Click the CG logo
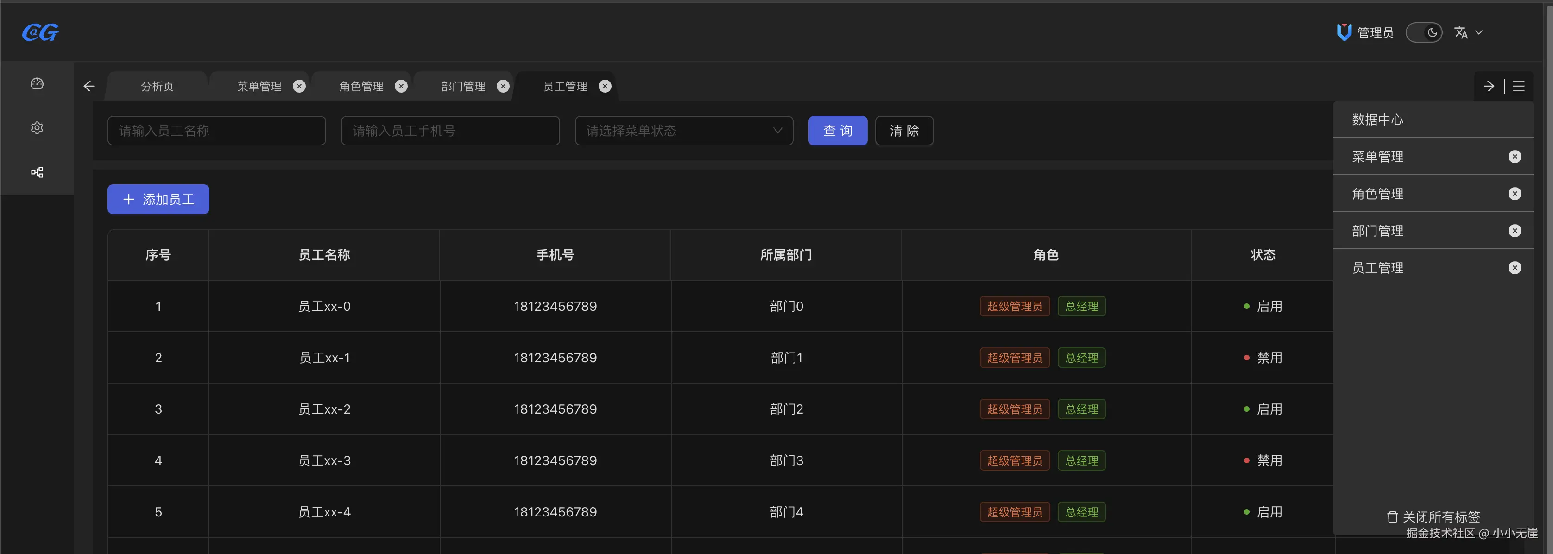1553x554 pixels. click(x=40, y=32)
